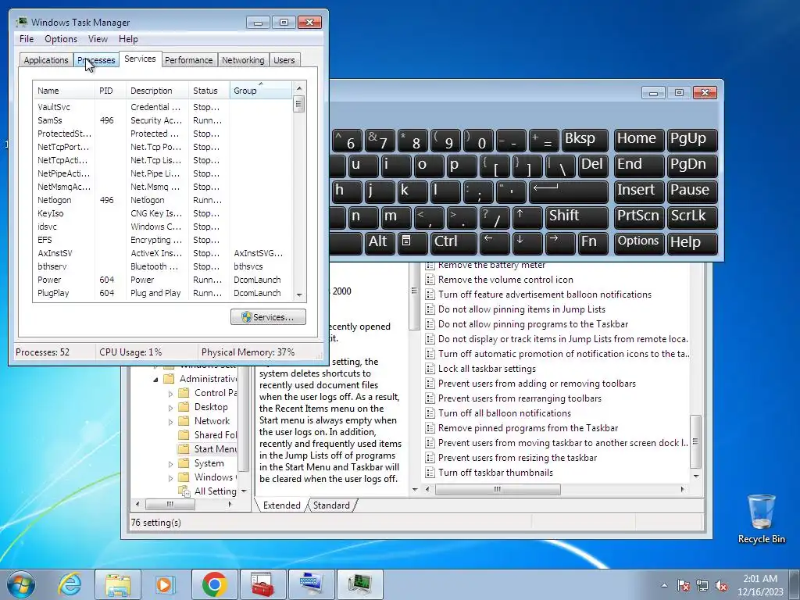Switch to the Applications tab
Viewport: 800px width, 600px height.
pyautogui.click(x=46, y=60)
